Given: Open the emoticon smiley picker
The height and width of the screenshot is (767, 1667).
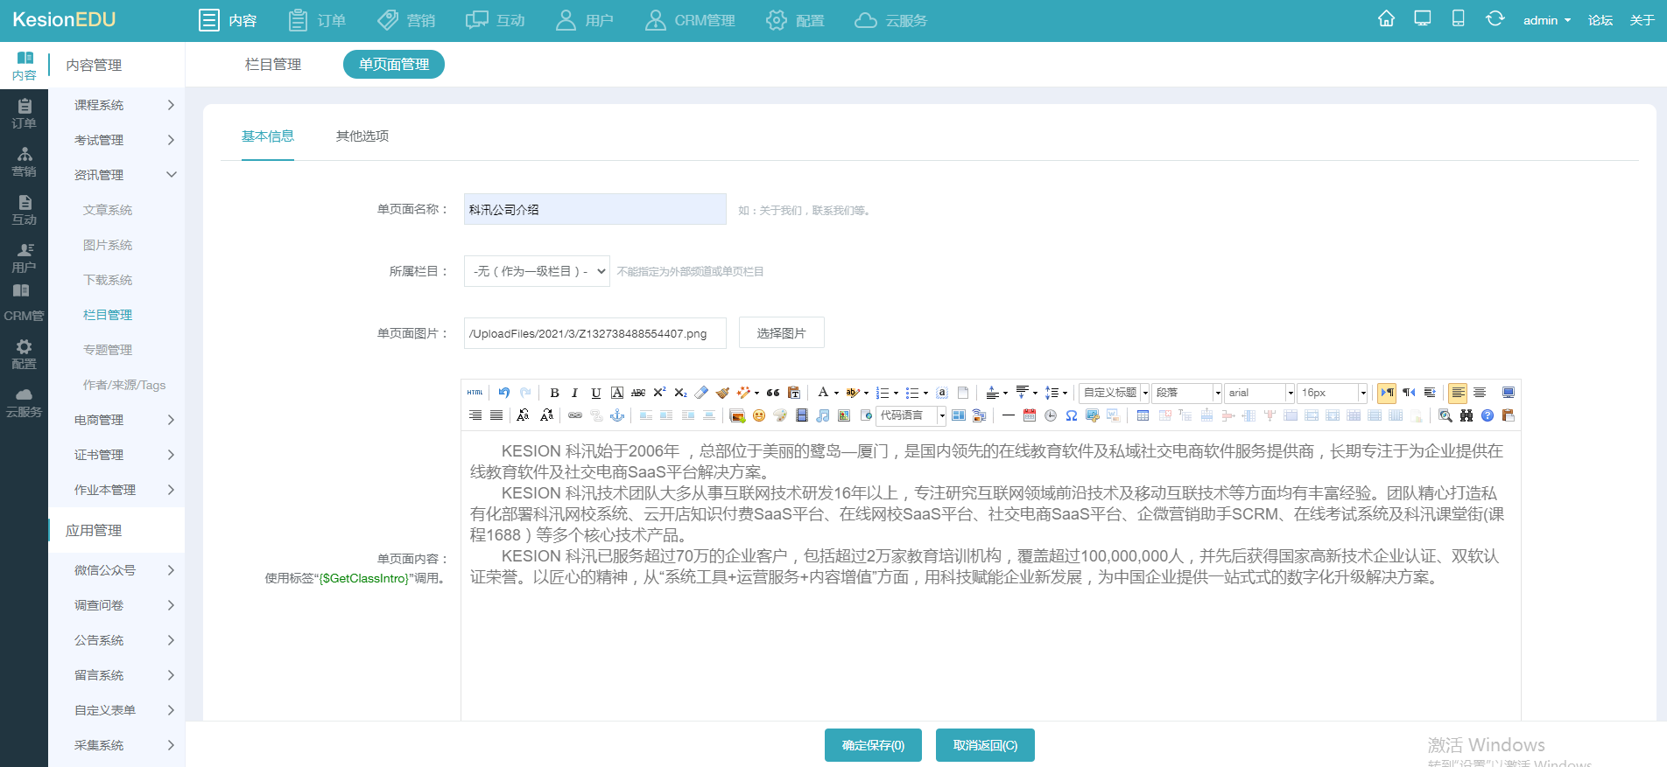Looking at the screenshot, I should (x=759, y=415).
